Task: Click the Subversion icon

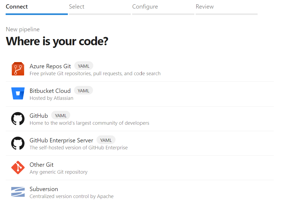Action: point(18,192)
